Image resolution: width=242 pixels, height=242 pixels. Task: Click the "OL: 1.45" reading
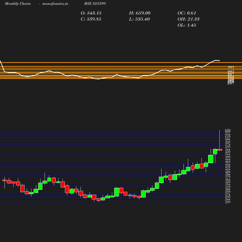click(187, 25)
